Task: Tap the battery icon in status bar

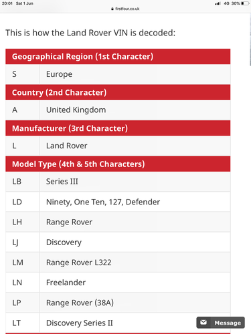Action: coord(245,3)
